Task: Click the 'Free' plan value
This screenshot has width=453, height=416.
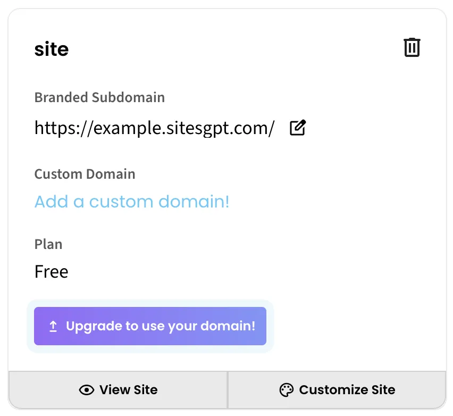Action: coord(51,272)
